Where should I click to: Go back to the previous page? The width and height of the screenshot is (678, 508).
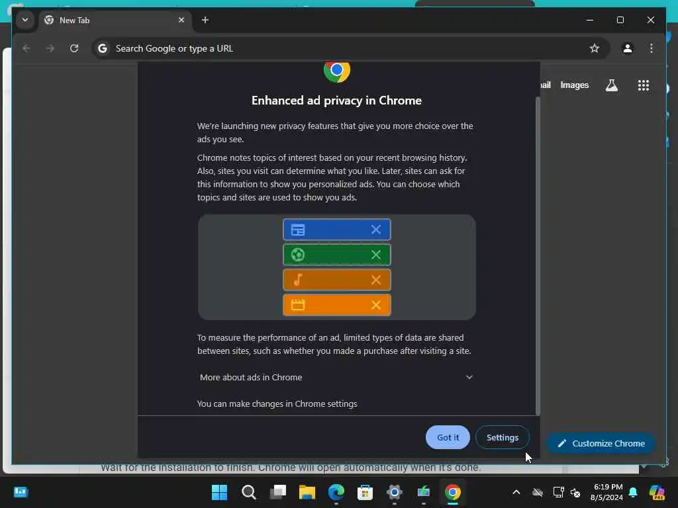(26, 48)
